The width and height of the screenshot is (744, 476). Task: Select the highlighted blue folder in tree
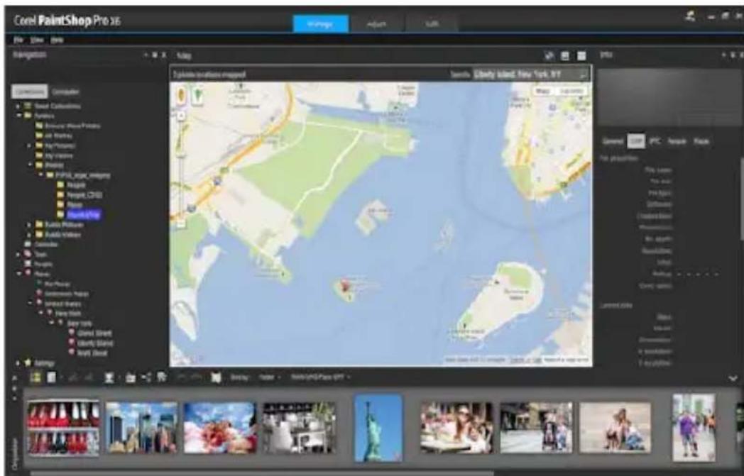click(x=84, y=215)
